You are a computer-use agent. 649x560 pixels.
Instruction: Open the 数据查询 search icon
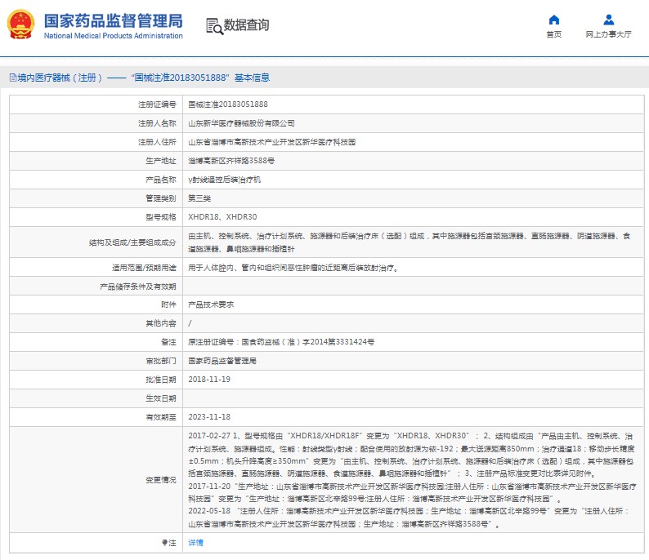pos(214,26)
